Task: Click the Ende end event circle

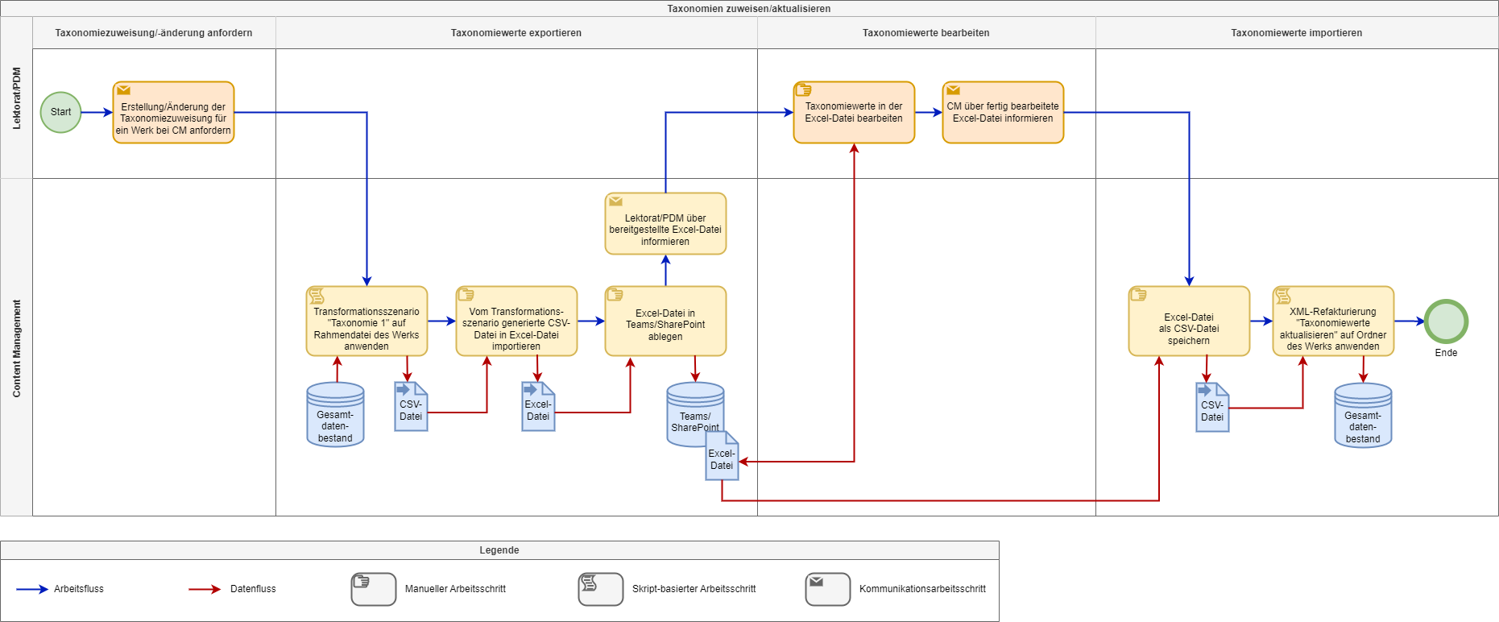Action: tap(1446, 321)
